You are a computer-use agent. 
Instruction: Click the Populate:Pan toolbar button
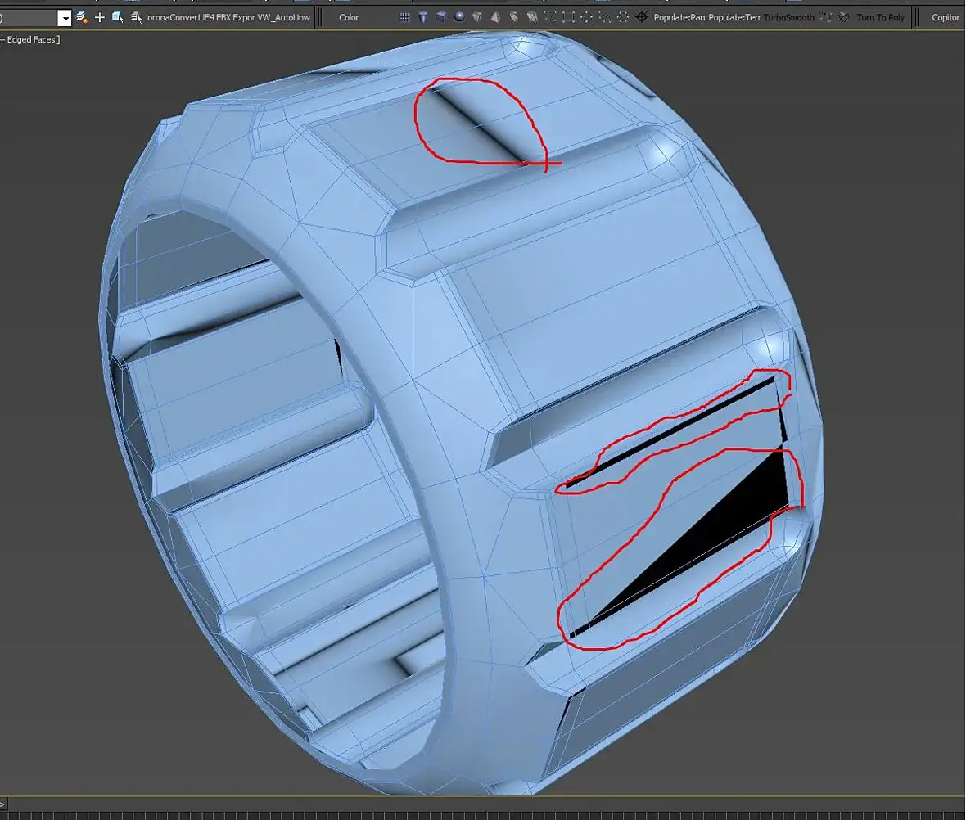(x=679, y=17)
